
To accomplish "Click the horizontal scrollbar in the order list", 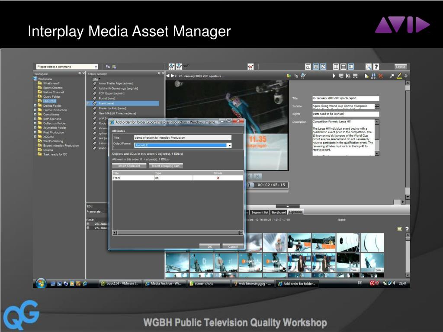I will click(178, 233).
